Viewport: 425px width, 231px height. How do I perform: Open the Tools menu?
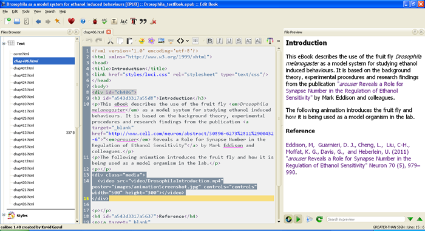coord(25,12)
